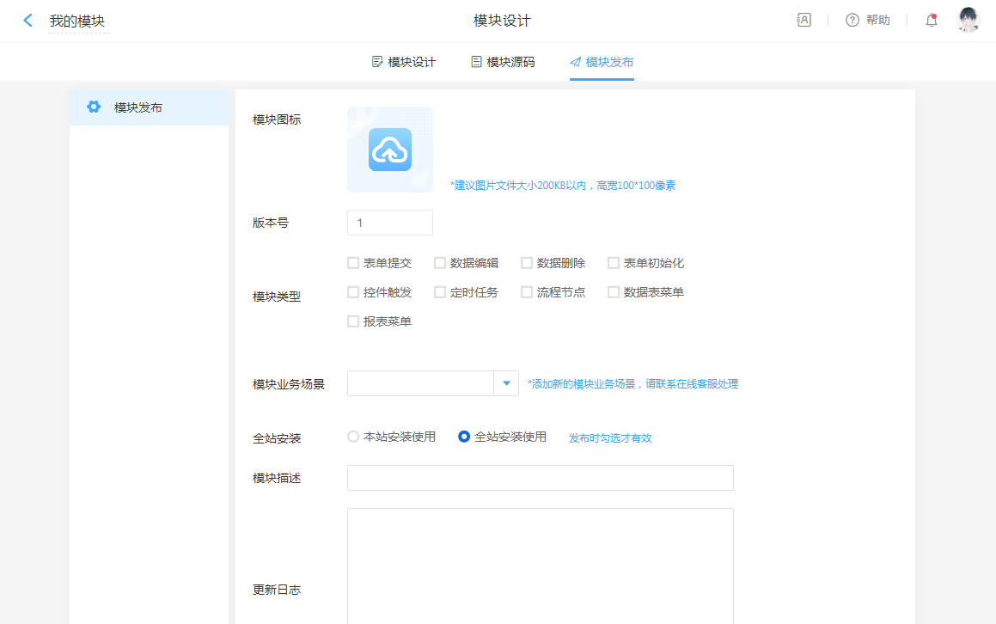Image resolution: width=996 pixels, height=624 pixels.
Task: Toggle the 流程节点 checkbox
Action: pyautogui.click(x=527, y=292)
